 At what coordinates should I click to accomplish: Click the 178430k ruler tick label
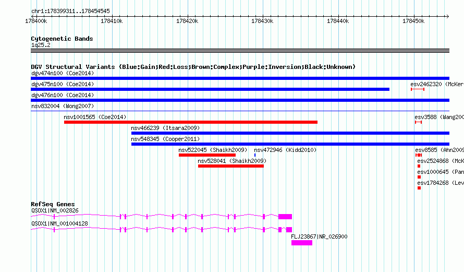point(262,21)
